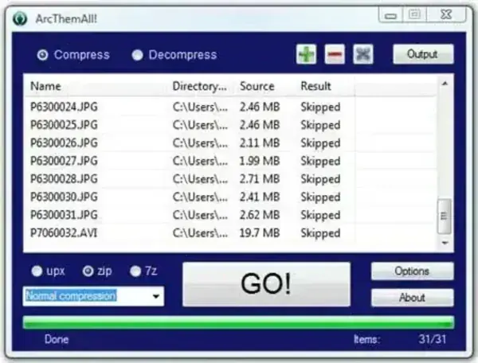This screenshot has height=363, width=478.
Task: Select file P6300031.JPG
Action: [x=64, y=215]
